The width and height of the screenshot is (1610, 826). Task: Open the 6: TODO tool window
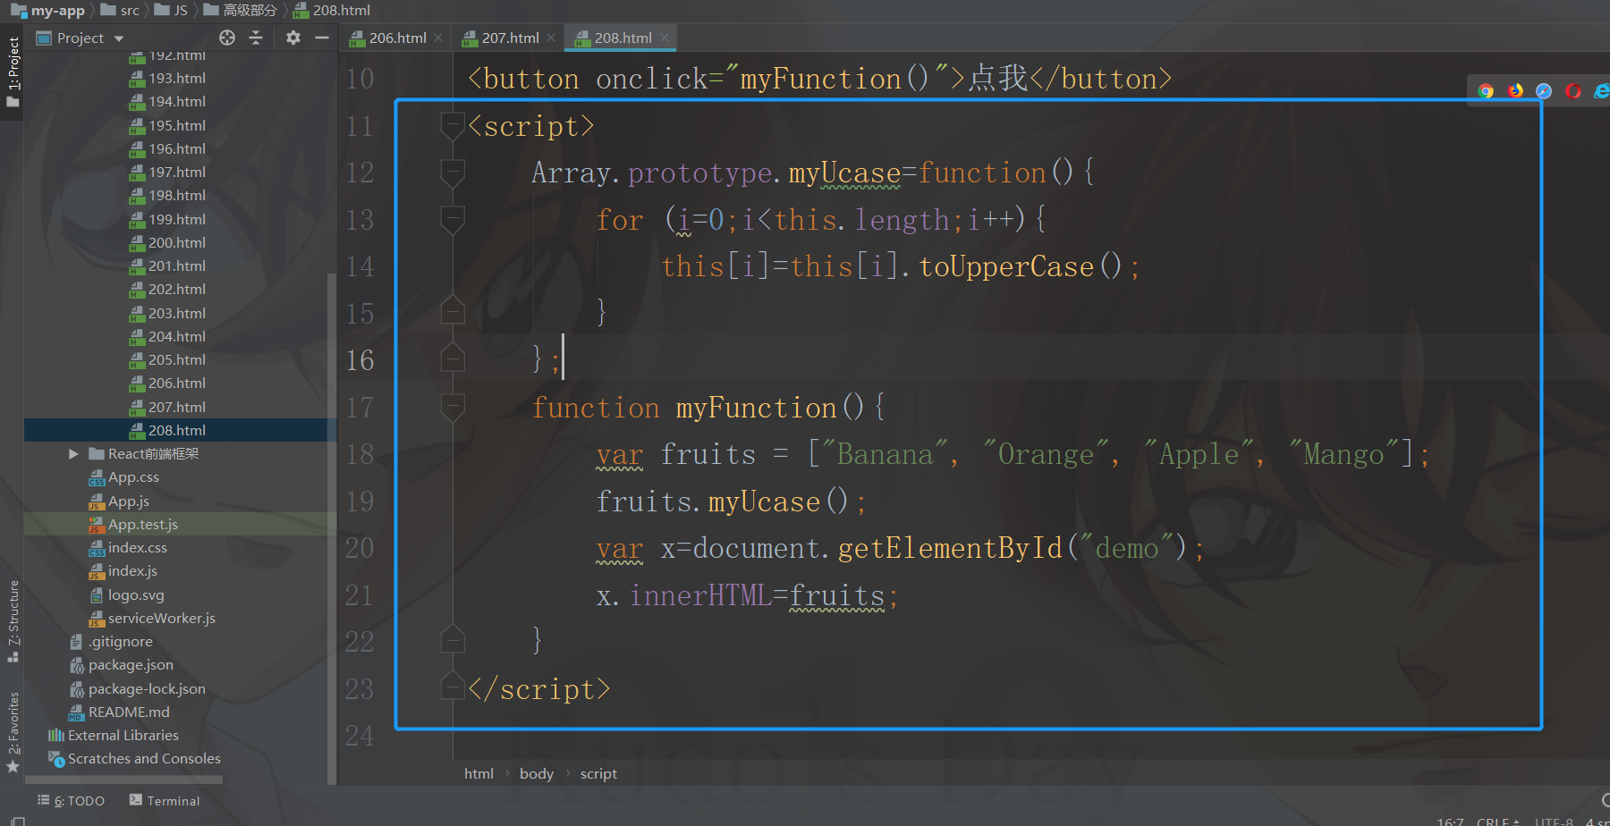(x=72, y=801)
